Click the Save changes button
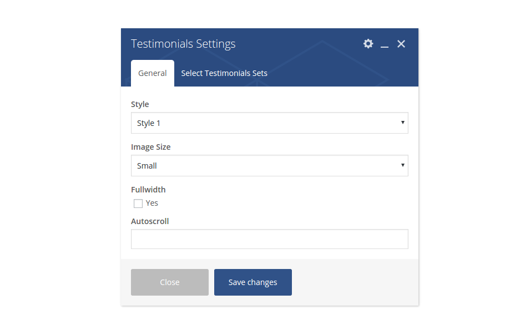This screenshot has height=330, width=515. point(253,282)
